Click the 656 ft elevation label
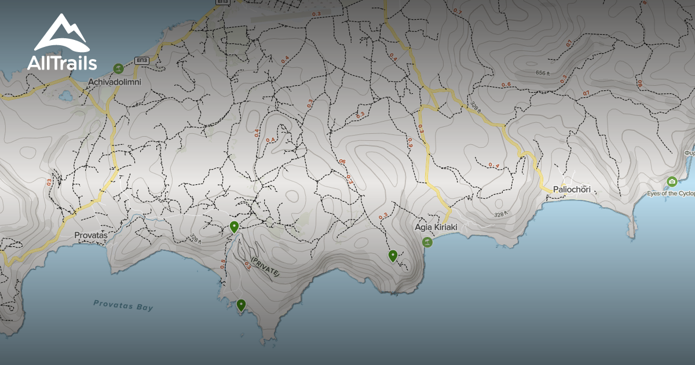This screenshot has height=365, width=695. click(x=542, y=73)
